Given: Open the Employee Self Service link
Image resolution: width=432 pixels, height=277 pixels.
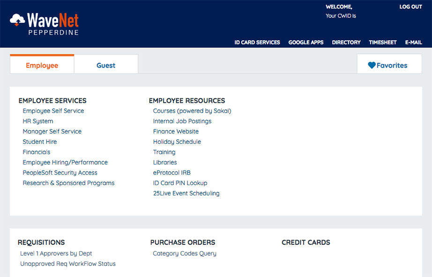Looking at the screenshot, I should click(53, 111).
